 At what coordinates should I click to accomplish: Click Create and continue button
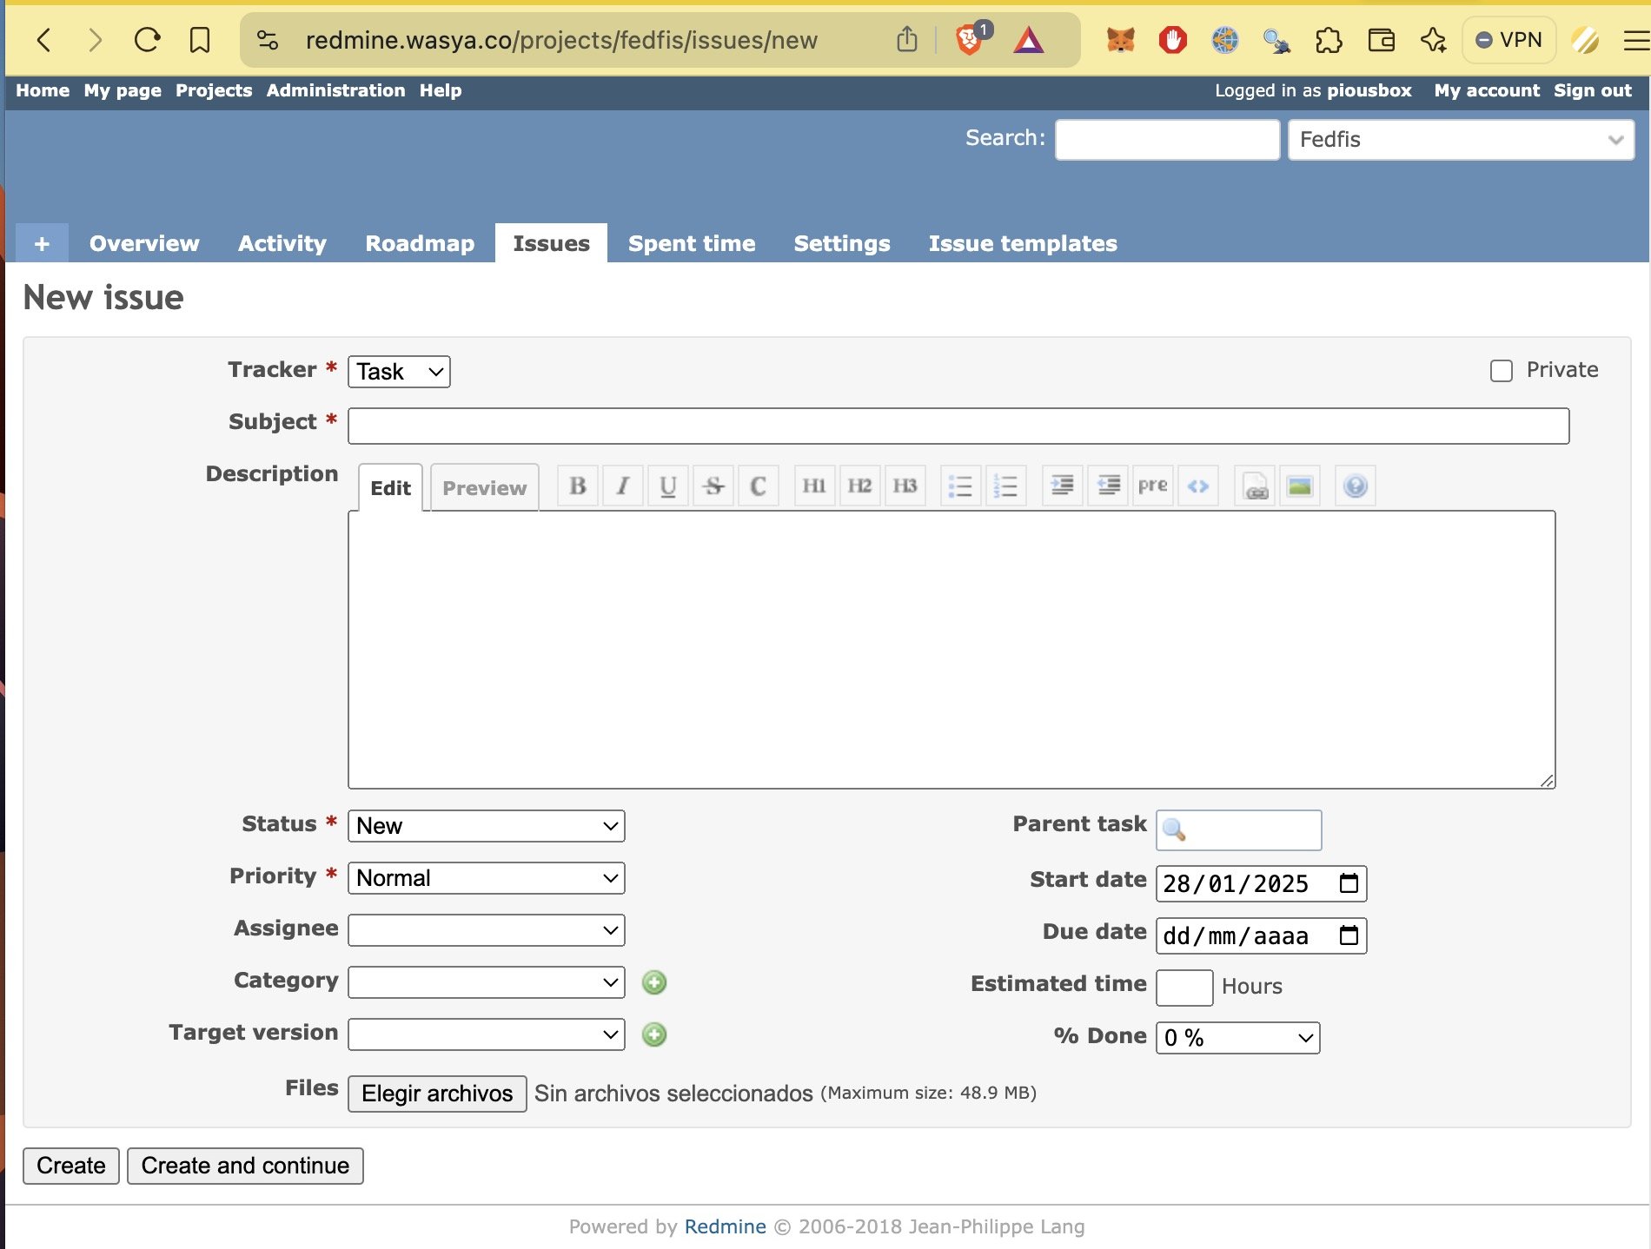click(245, 1166)
